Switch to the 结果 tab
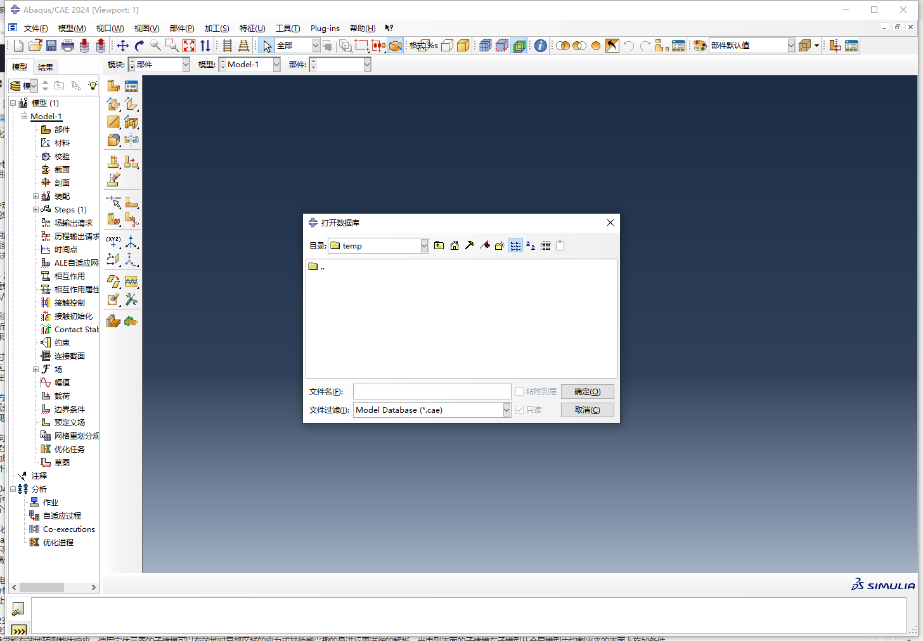This screenshot has height=641, width=923. point(46,67)
